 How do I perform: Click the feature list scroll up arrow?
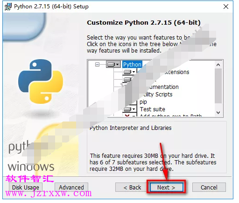[x=218, y=65]
